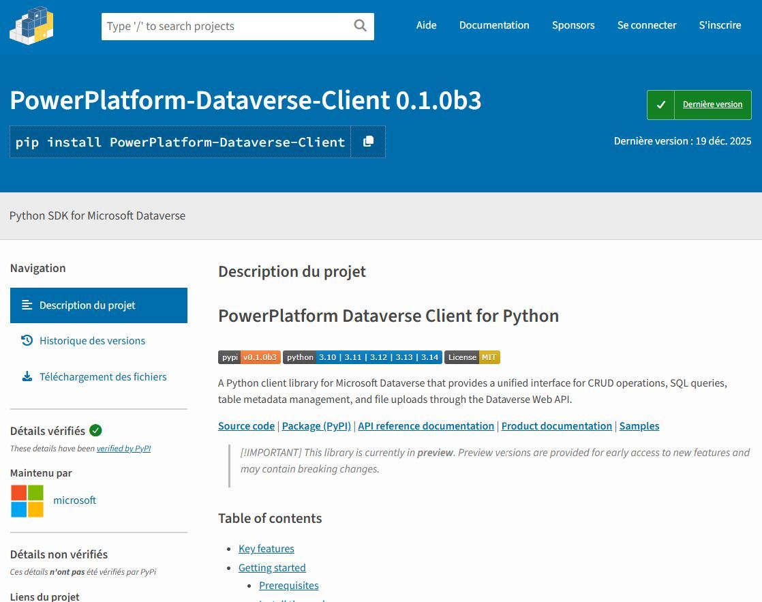Click 'Python SDK for Microsoft Dataverse' summary
Screen dimensions: 762x602
[97, 215]
